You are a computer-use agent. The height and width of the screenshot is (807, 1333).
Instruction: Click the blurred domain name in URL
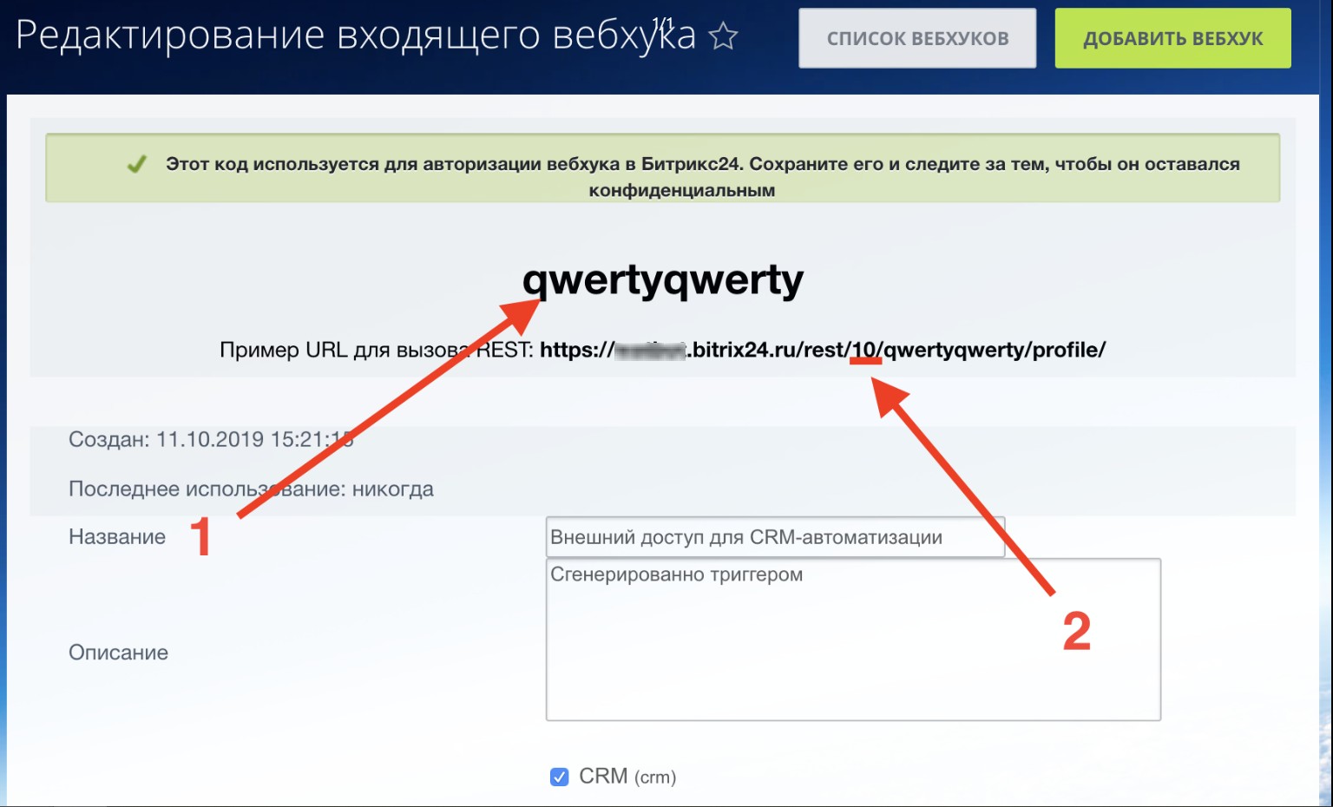coord(650,351)
